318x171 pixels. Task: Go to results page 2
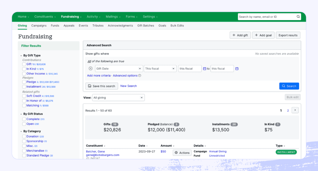click(288, 110)
